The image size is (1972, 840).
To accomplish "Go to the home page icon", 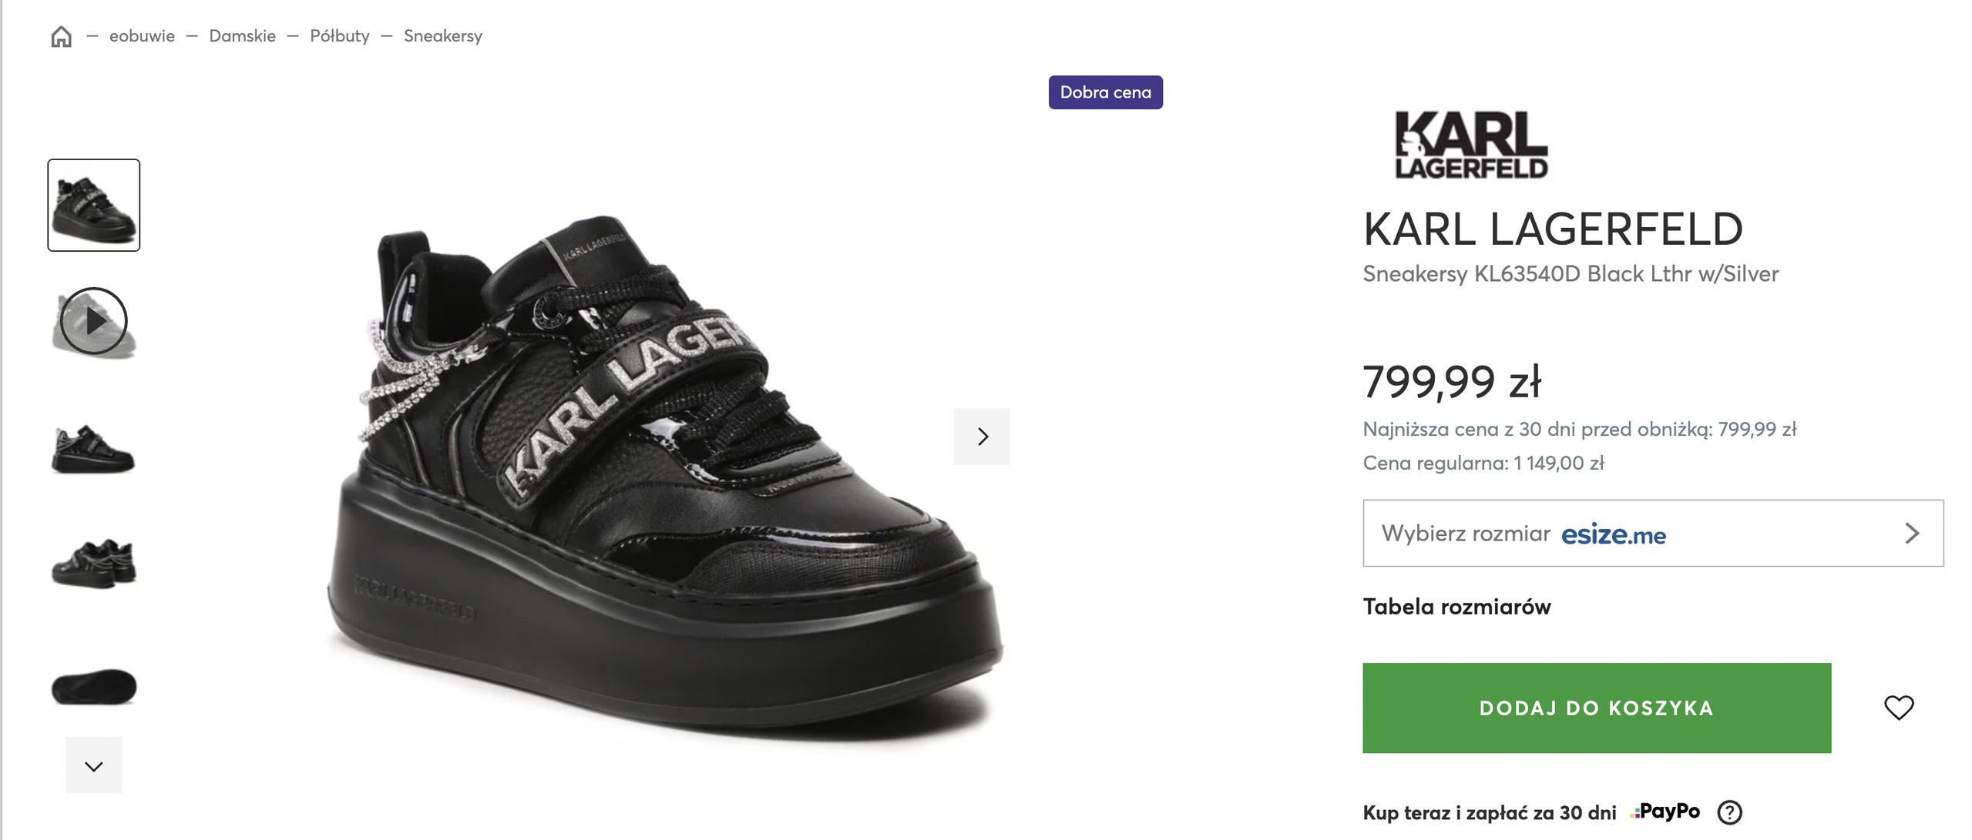I will coord(62,36).
